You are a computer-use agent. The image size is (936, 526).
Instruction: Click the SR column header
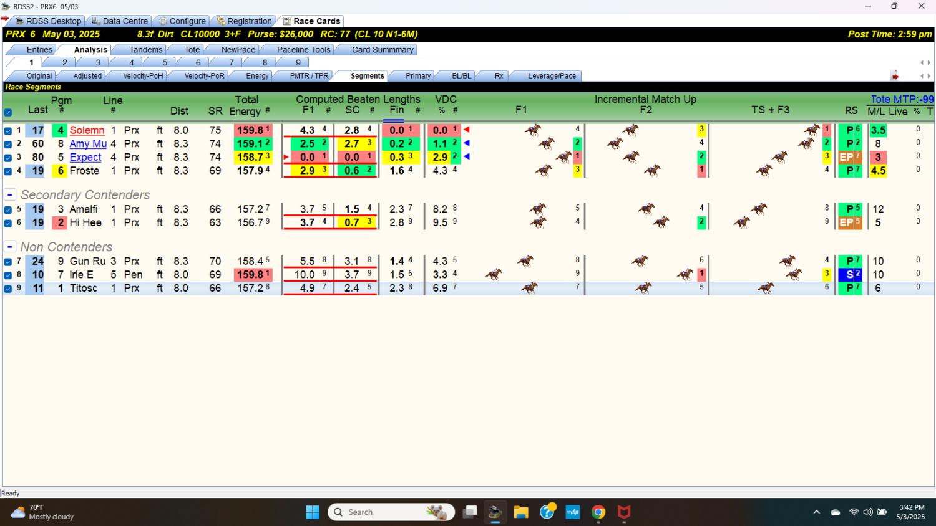(215, 111)
